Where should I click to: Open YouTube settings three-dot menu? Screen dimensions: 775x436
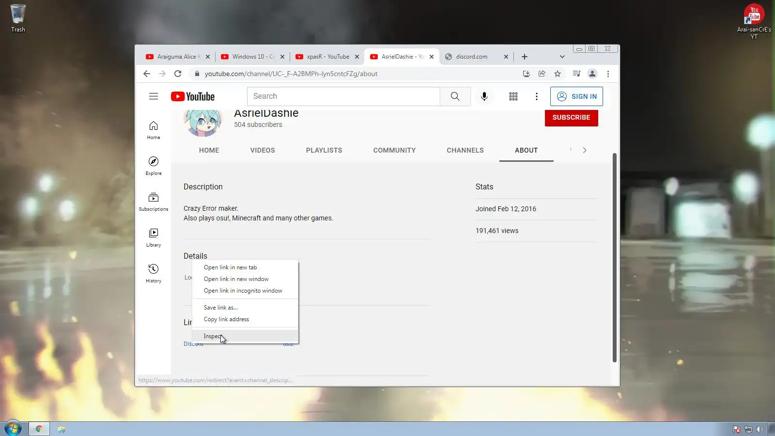tap(536, 96)
